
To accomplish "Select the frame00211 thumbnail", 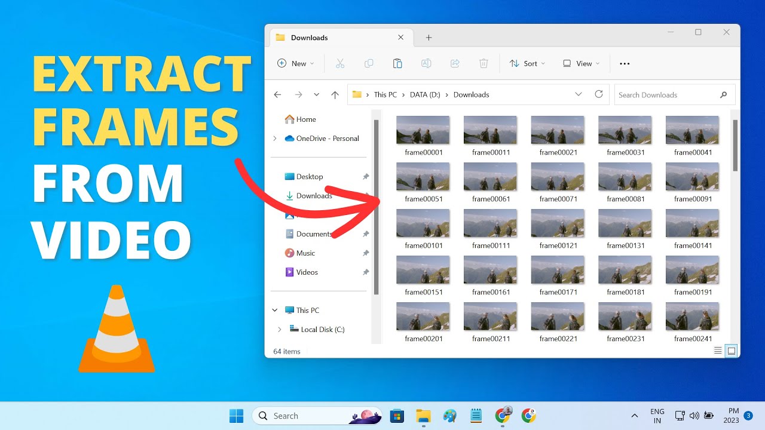I will point(491,317).
